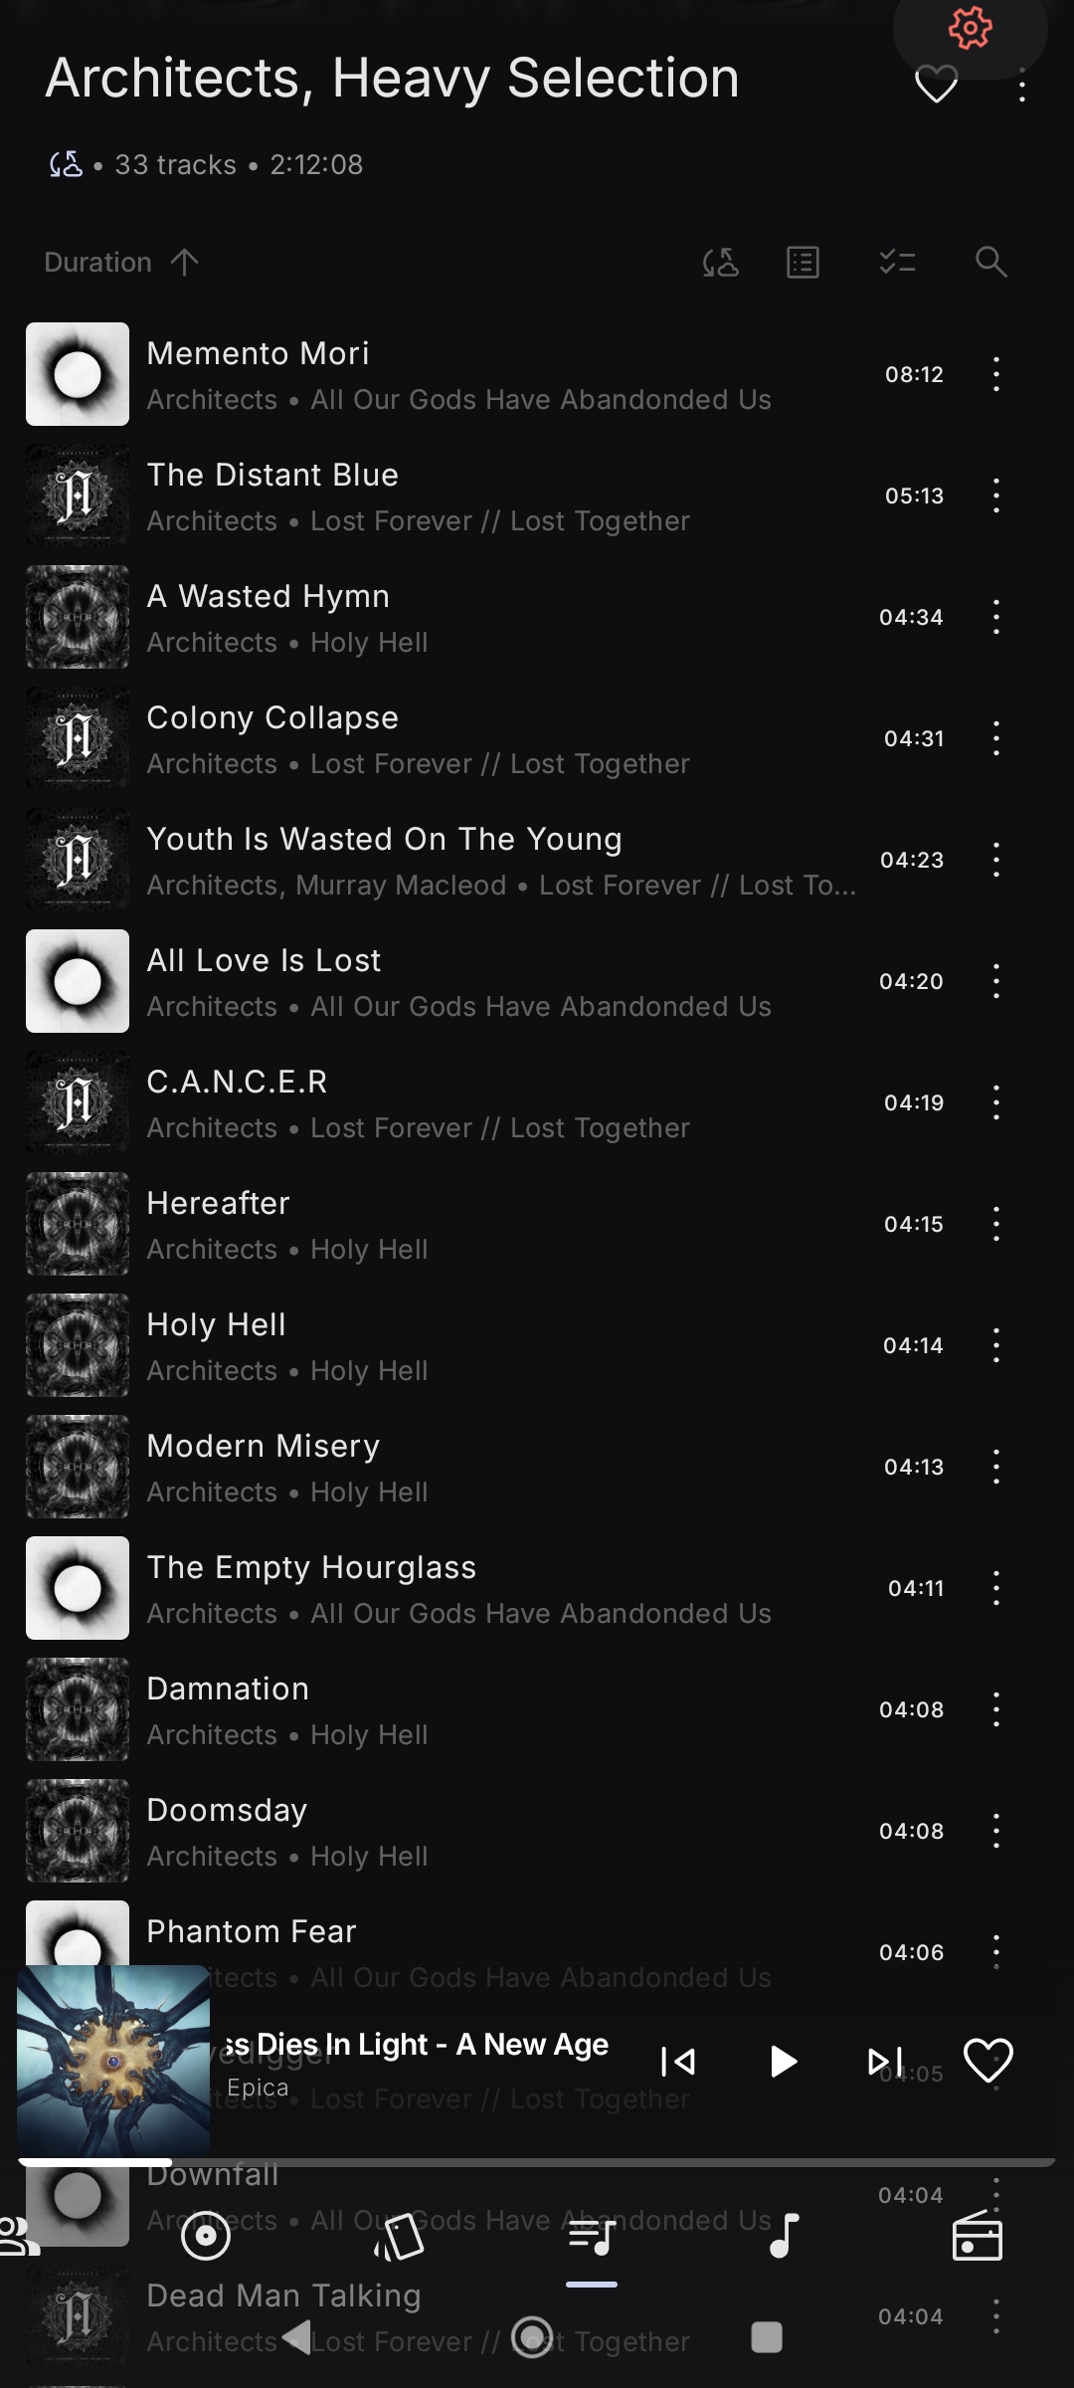Toggle the Duration sort order arrow
The image size is (1074, 2388).
pyautogui.click(x=184, y=262)
